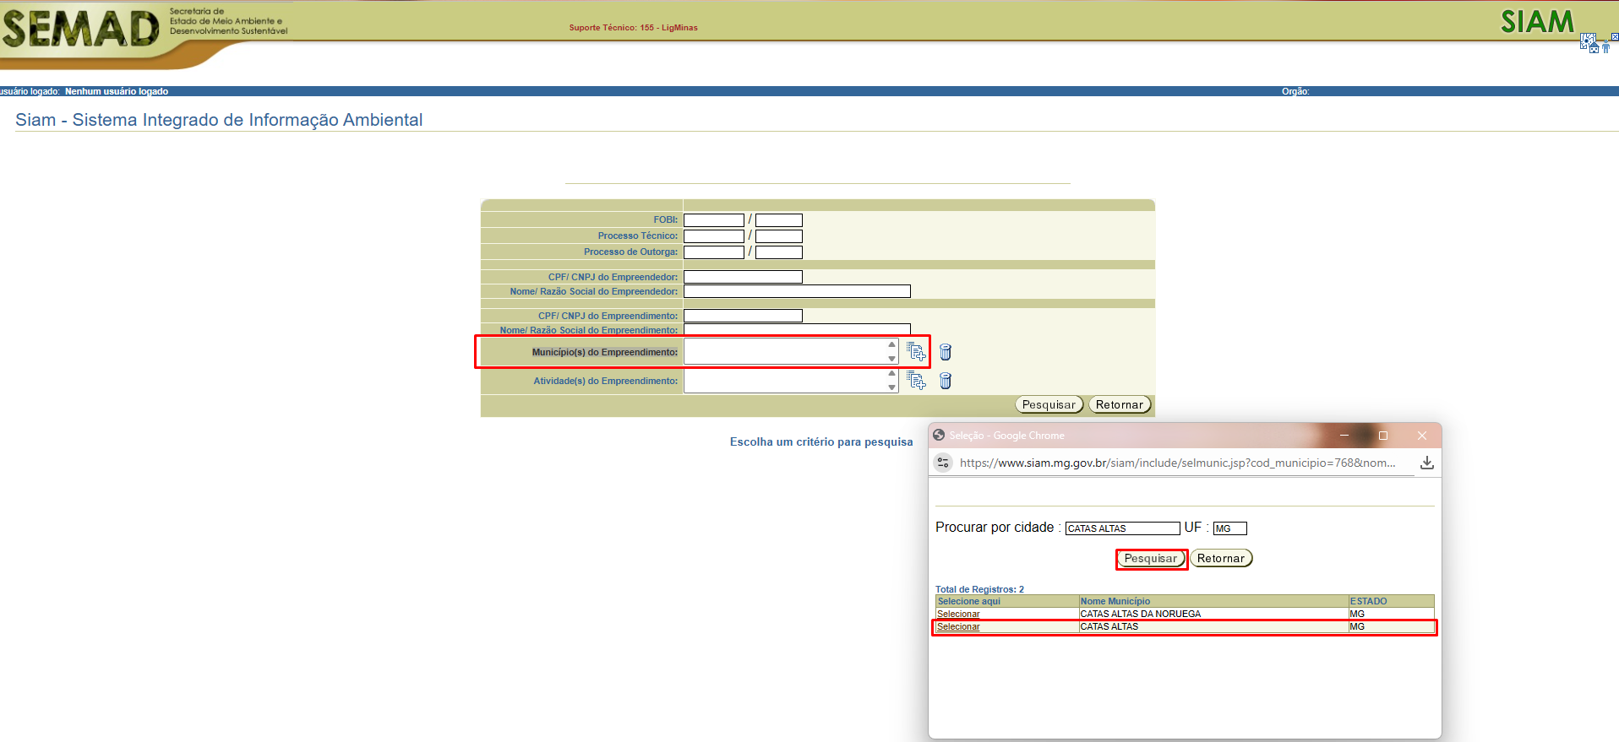Viewport: 1619px width, 742px height.
Task: Click the small X icon at top-right corner
Action: pyautogui.click(x=1614, y=37)
